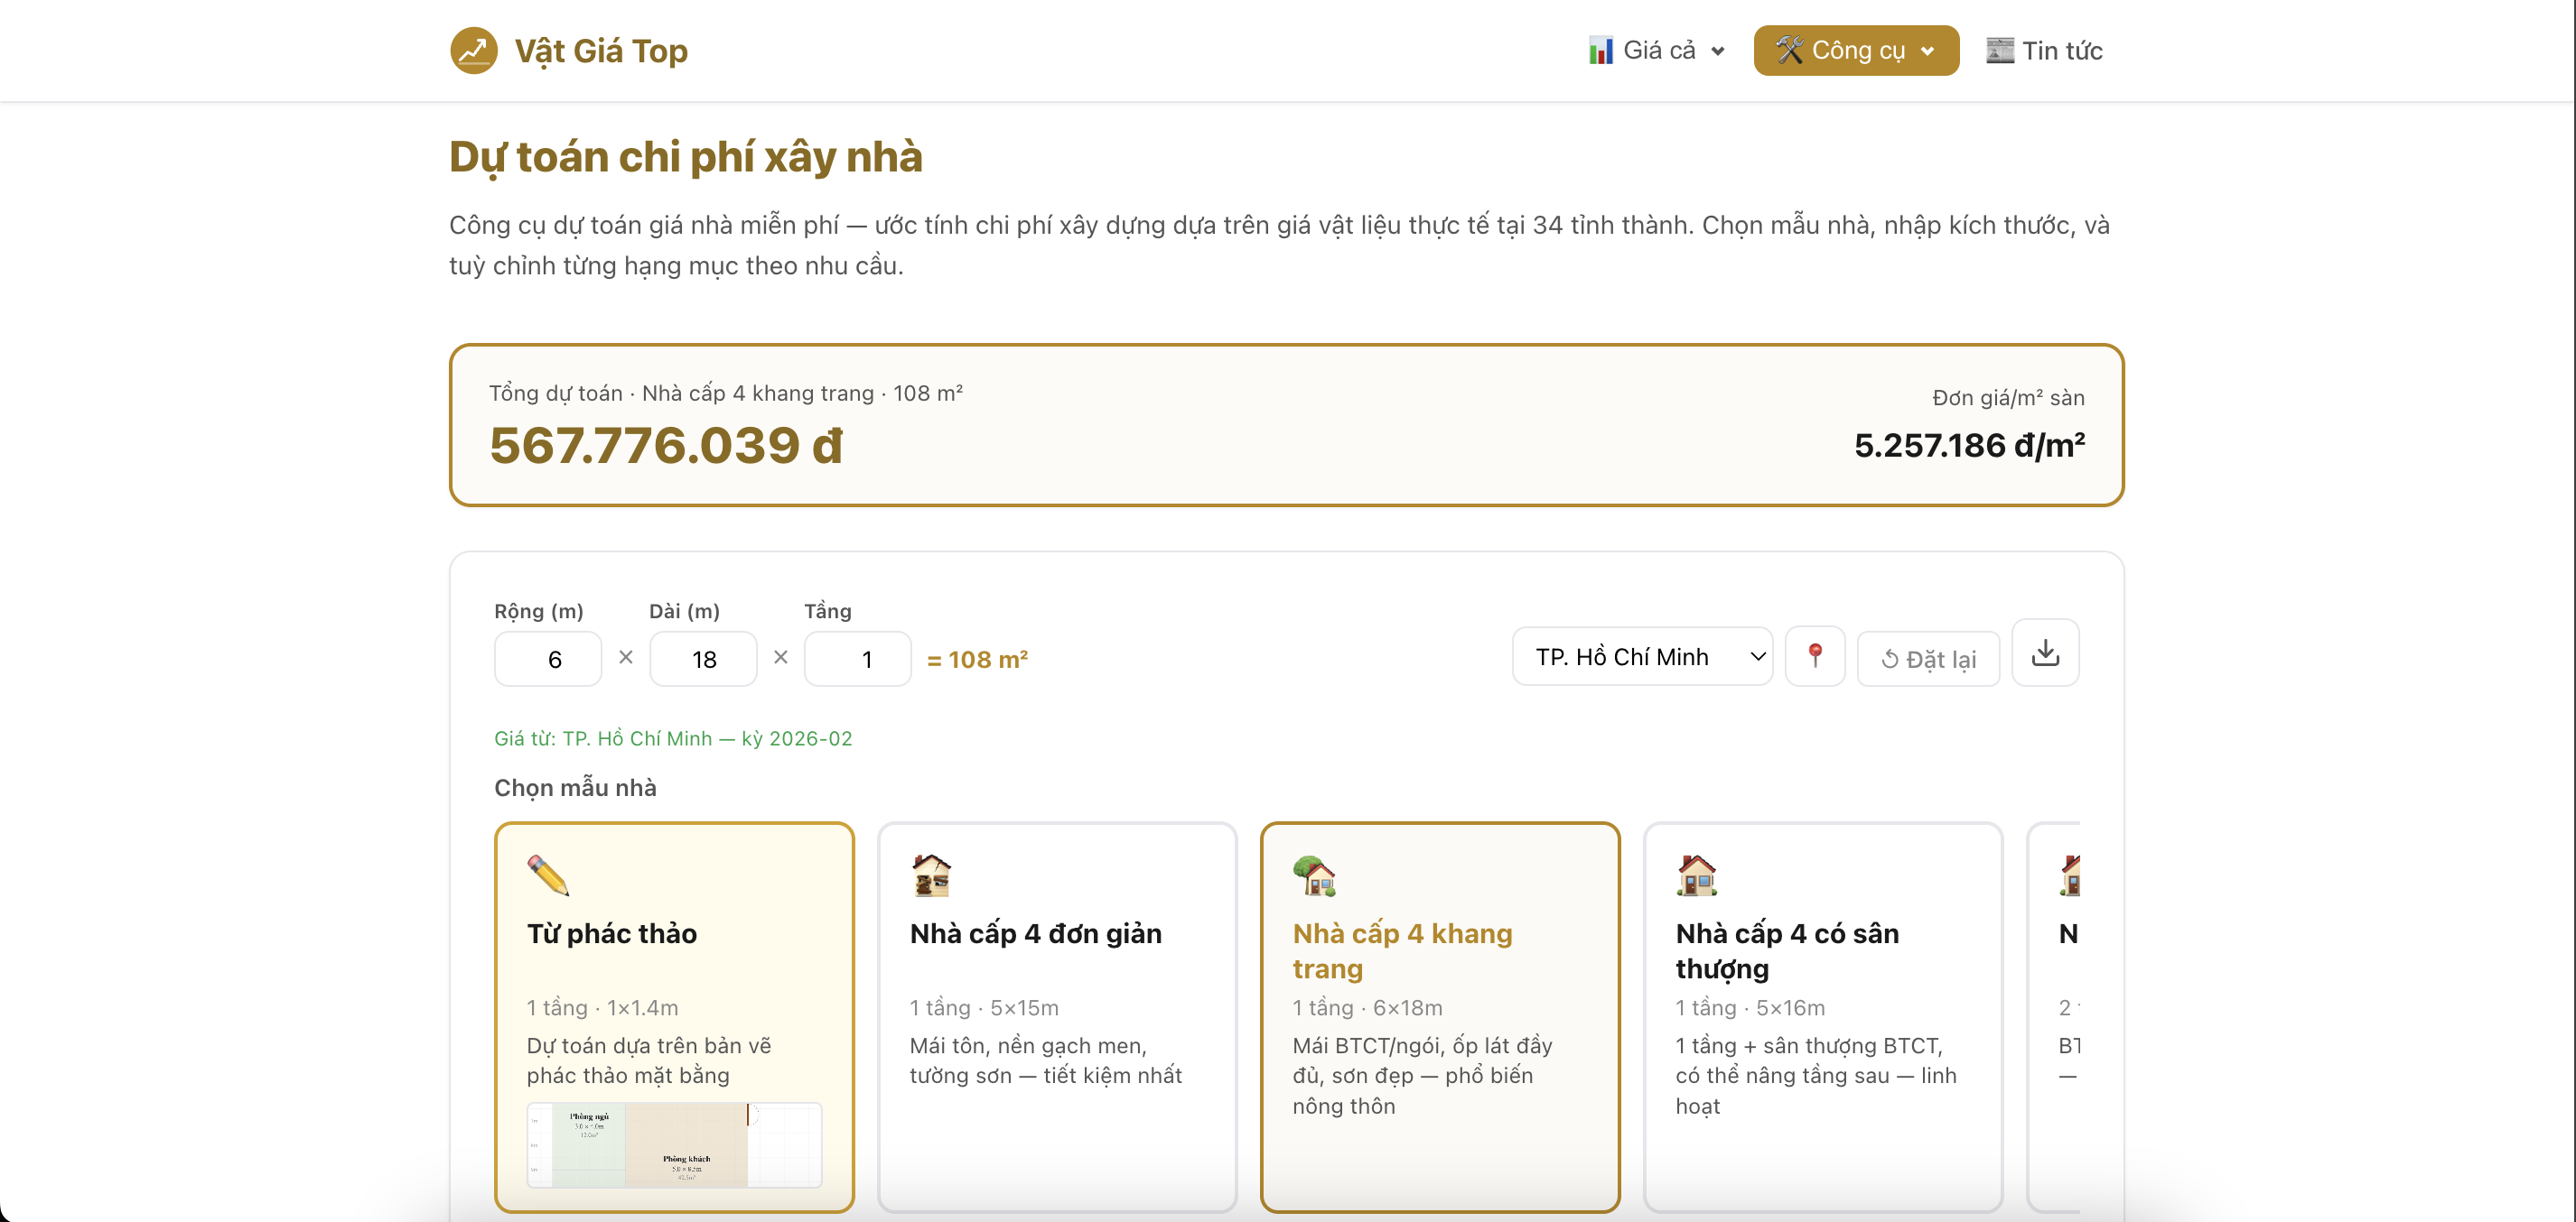Click the Rộng (m) width input field
The height and width of the screenshot is (1222, 2576).
tap(548, 659)
